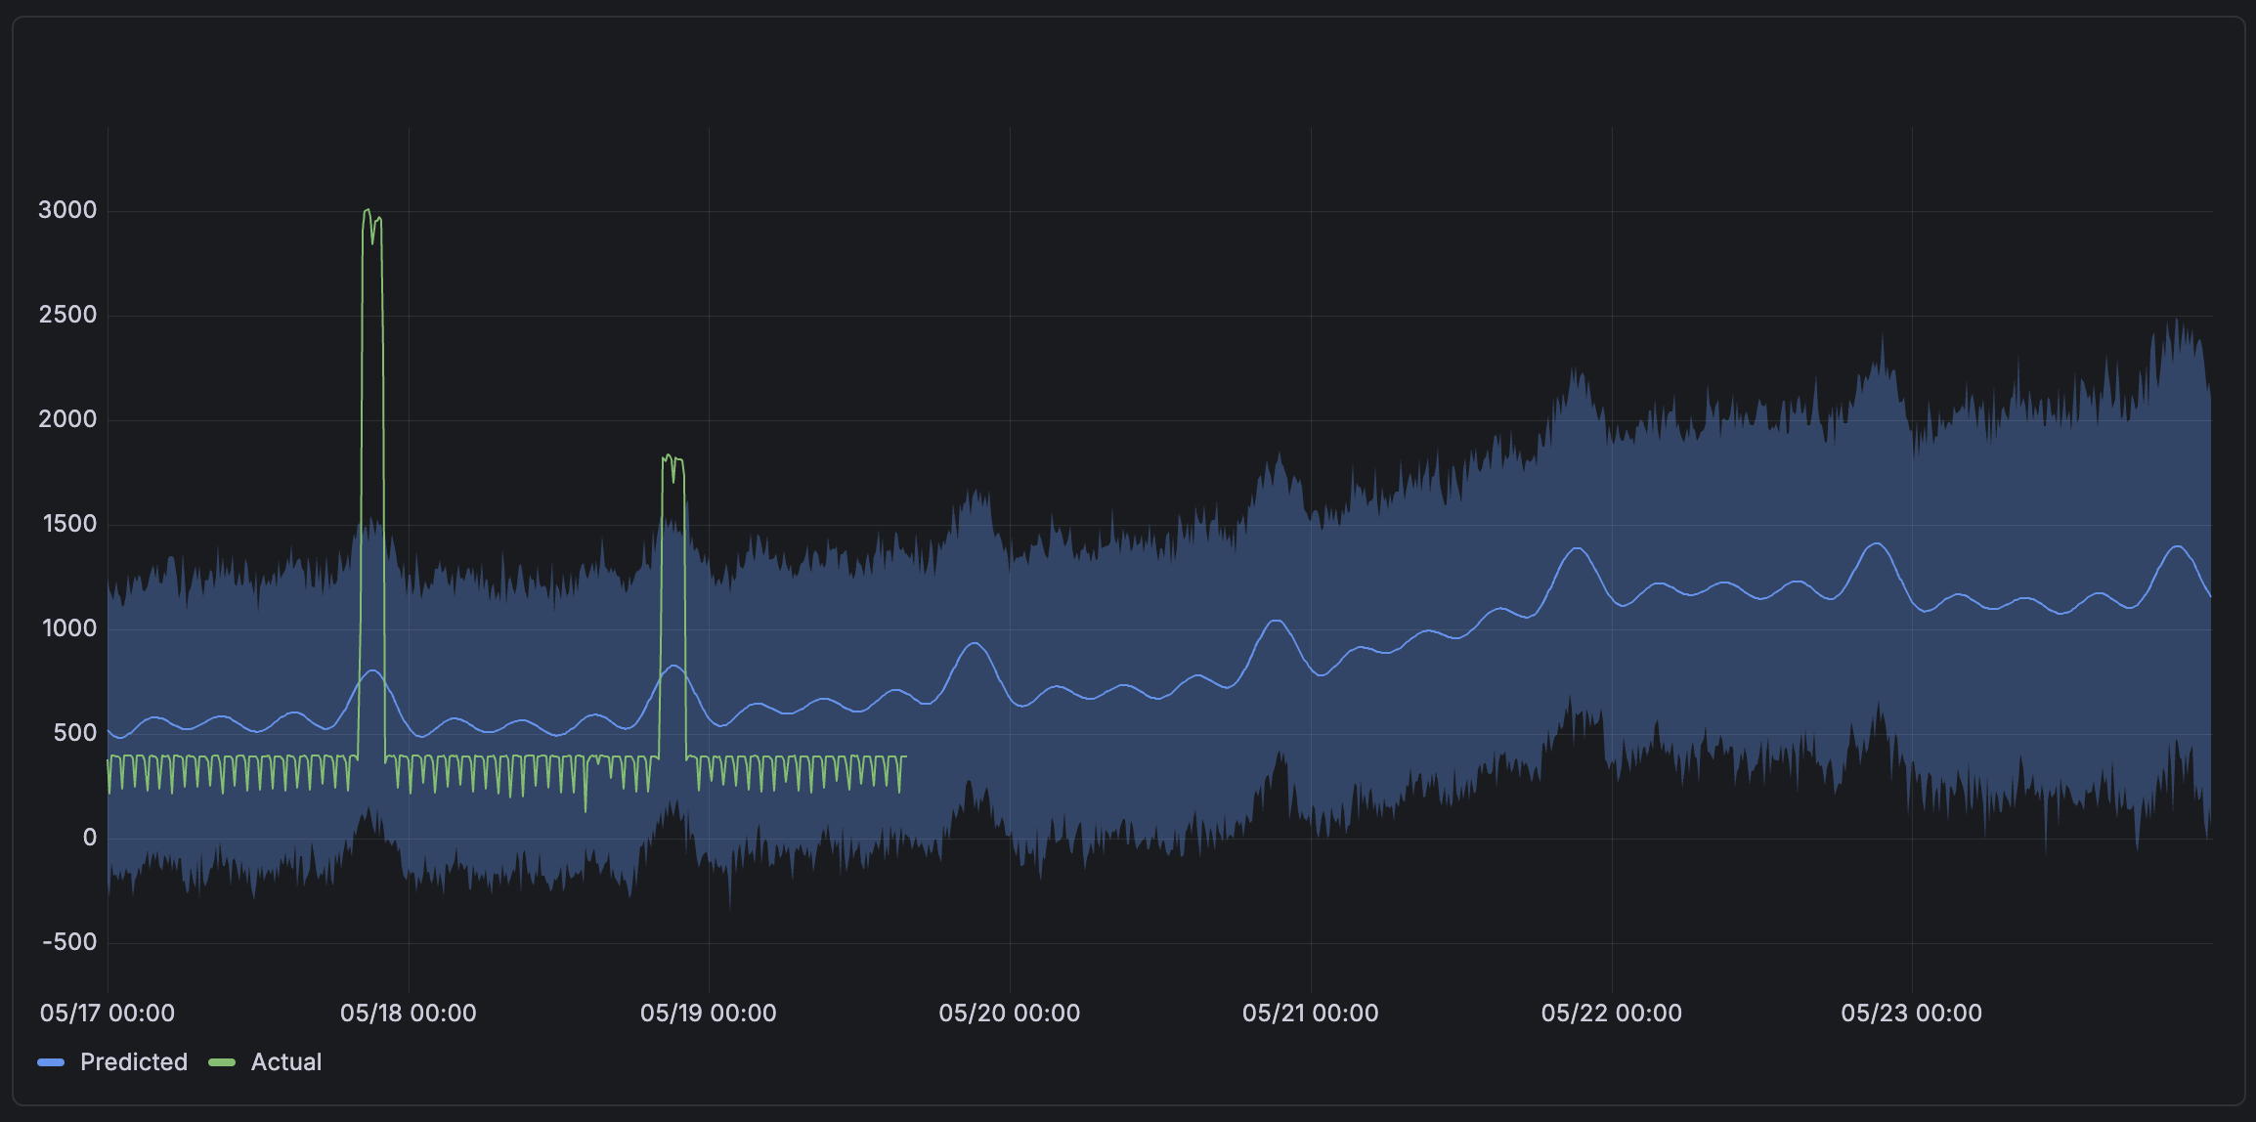Click the 05/20 00:00 x-axis label
2256x1122 pixels.
(x=1010, y=1014)
